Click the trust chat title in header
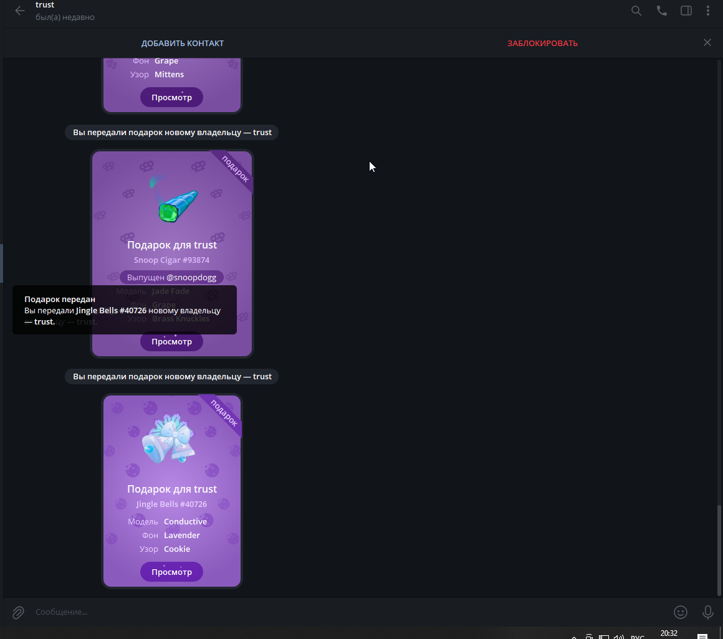723x639 pixels. (45, 4)
